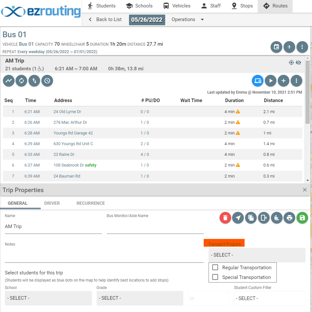Click the clock icon under AM Trip

click(x=47, y=81)
